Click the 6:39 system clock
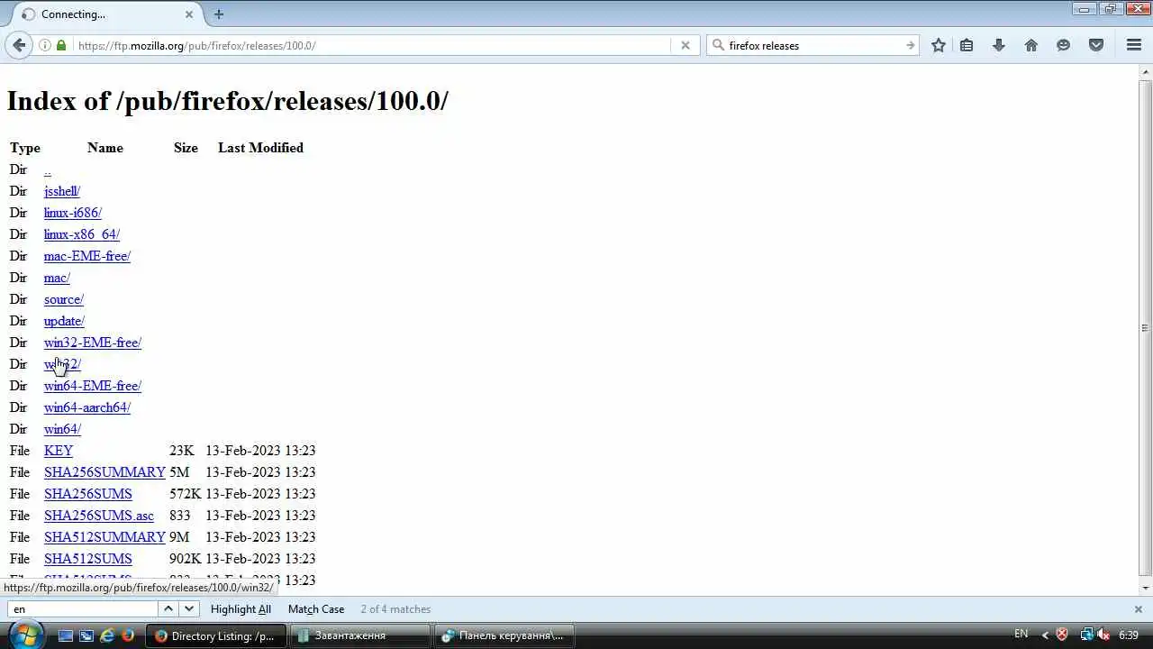The image size is (1153, 649). [x=1128, y=635]
